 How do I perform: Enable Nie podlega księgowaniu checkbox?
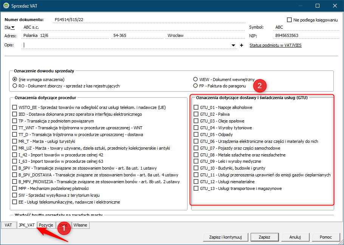289,20
